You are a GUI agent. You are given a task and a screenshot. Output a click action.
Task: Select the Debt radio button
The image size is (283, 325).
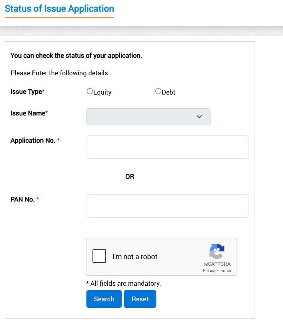click(158, 91)
